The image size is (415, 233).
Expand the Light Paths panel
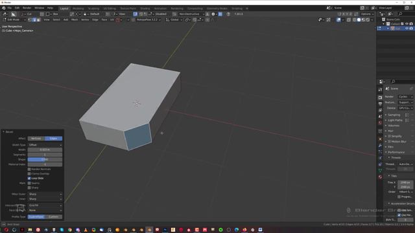(395, 120)
